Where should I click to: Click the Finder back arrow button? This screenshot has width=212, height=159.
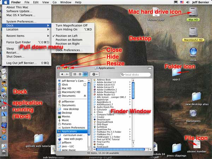coord(63,74)
